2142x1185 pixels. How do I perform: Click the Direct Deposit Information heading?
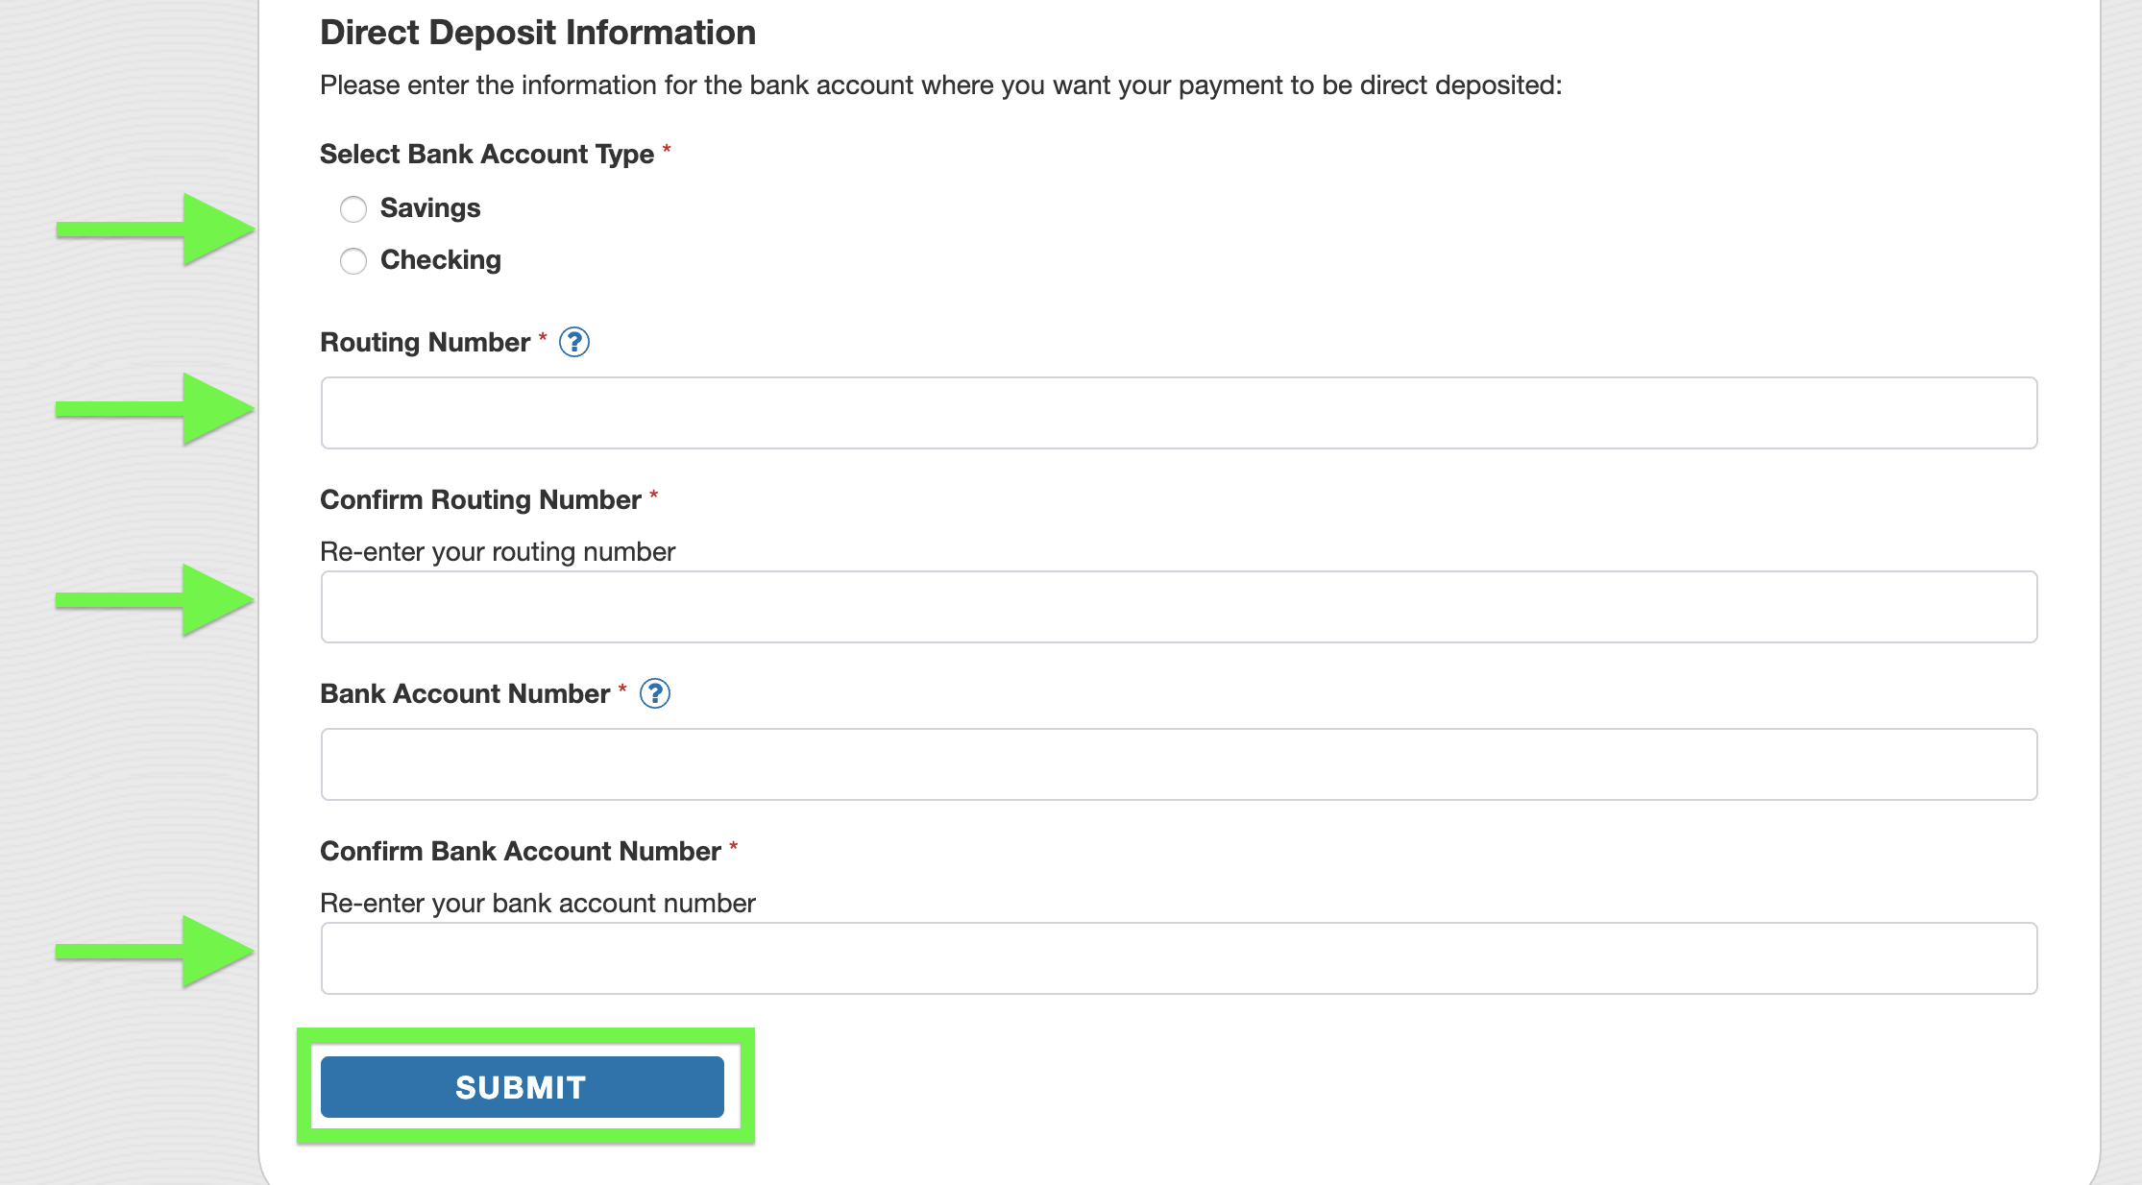[x=538, y=32]
